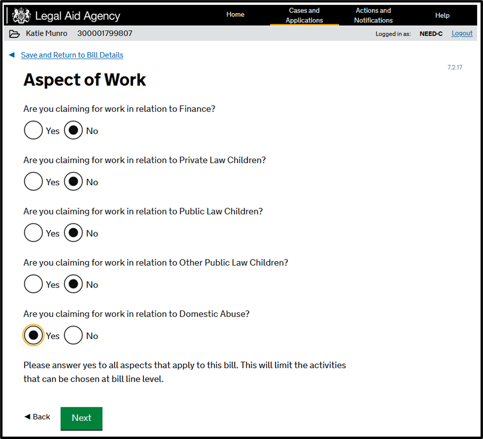This screenshot has height=439, width=483.
Task: Open the Home menu item
Action: pos(235,15)
